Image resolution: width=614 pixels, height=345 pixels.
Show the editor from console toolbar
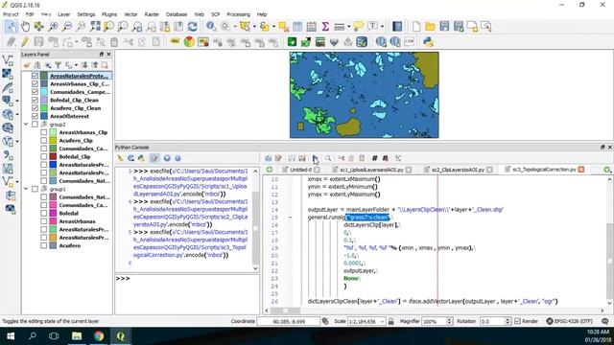(x=154, y=158)
